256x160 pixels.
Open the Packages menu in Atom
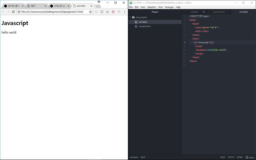tap(169, 7)
